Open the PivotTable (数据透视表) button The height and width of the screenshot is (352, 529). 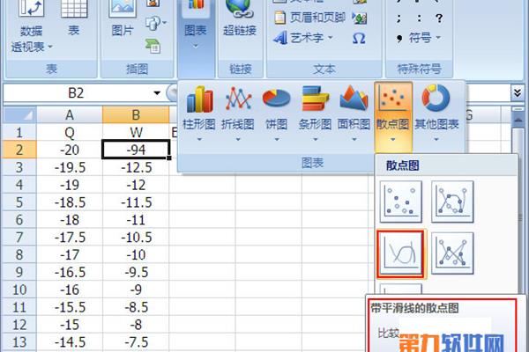pos(31,27)
